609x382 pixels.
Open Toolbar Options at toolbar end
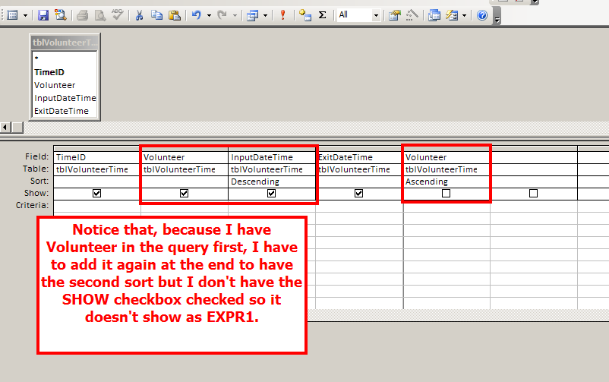497,16
